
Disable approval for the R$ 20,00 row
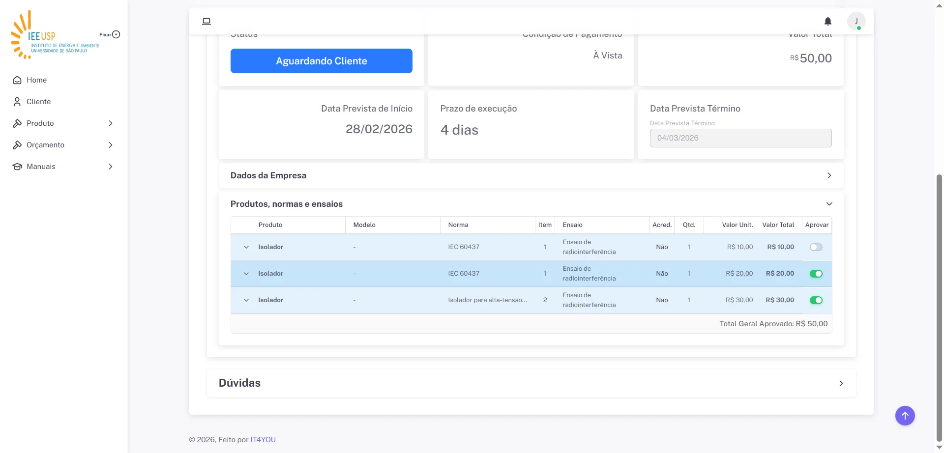click(816, 274)
